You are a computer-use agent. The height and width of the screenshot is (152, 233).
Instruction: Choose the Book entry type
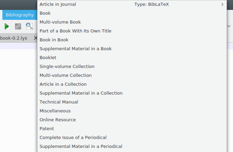(45, 13)
